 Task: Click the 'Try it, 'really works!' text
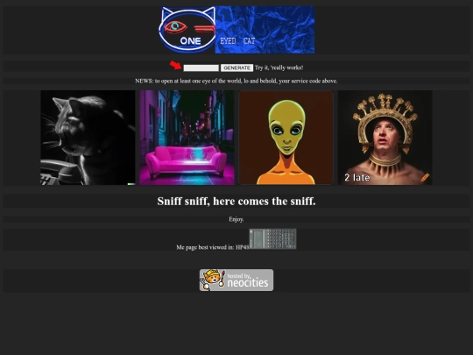pyautogui.click(x=279, y=67)
